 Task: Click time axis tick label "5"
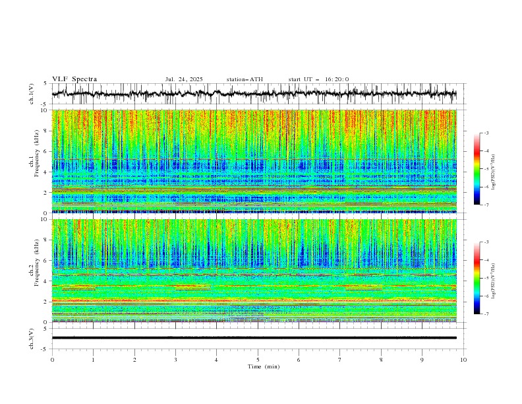coord(258,360)
